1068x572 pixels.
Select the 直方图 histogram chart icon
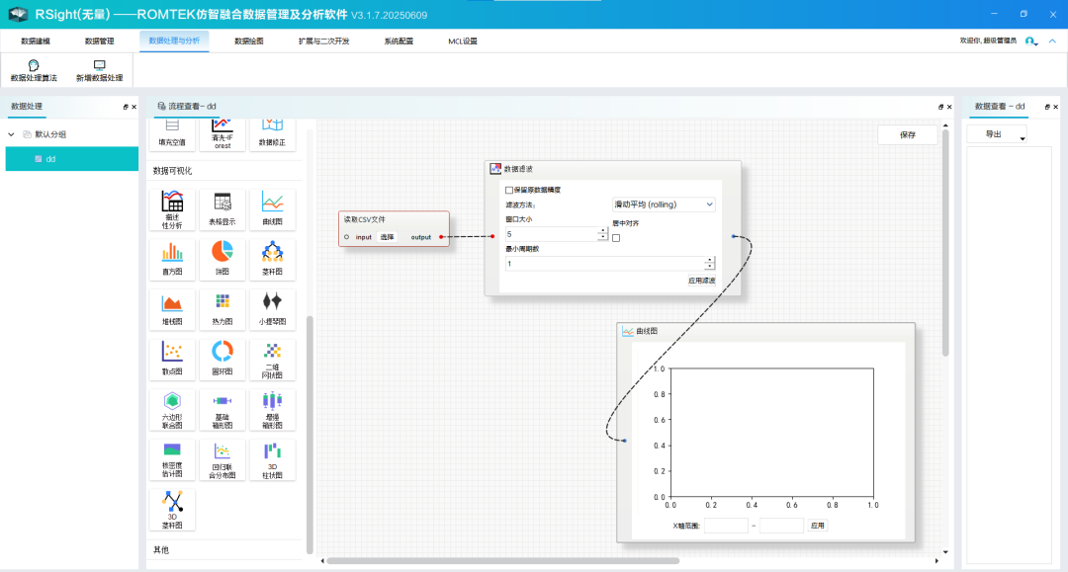tap(172, 253)
